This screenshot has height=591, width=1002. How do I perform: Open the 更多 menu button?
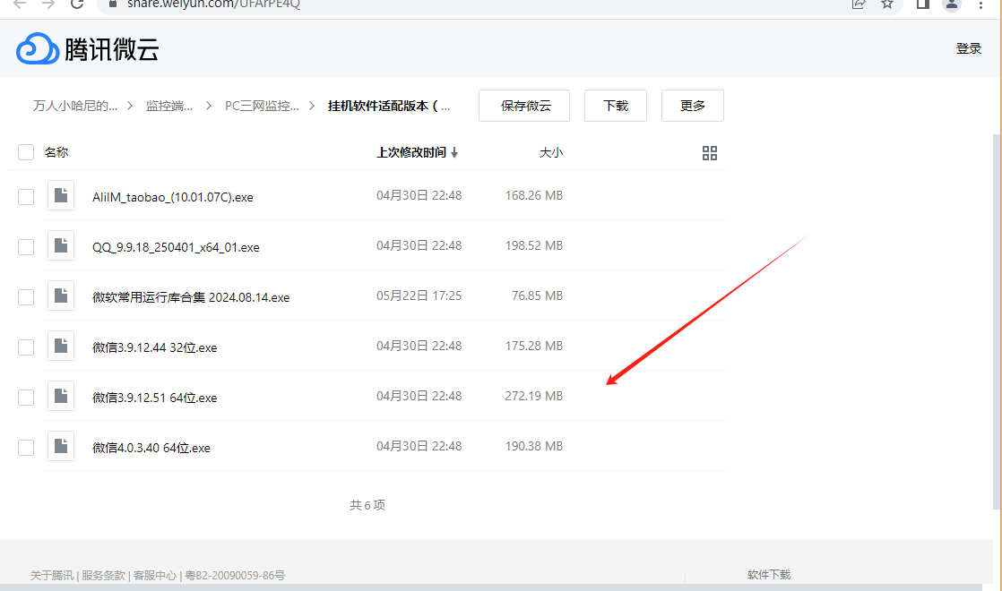click(693, 106)
